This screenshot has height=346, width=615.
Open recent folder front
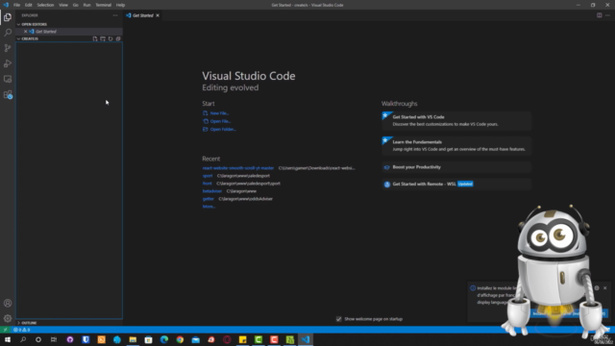(x=208, y=184)
